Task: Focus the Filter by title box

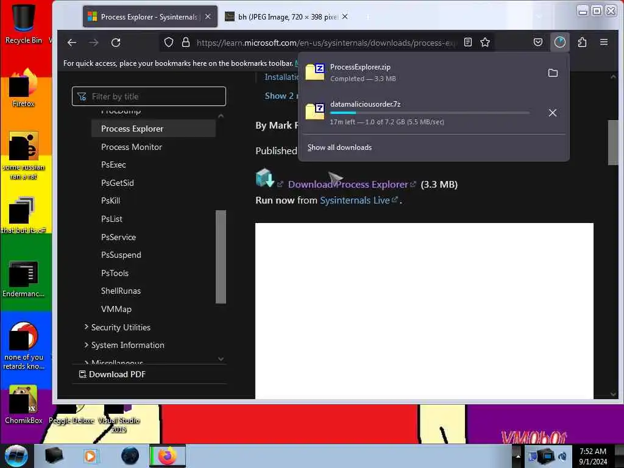Action: click(x=149, y=96)
